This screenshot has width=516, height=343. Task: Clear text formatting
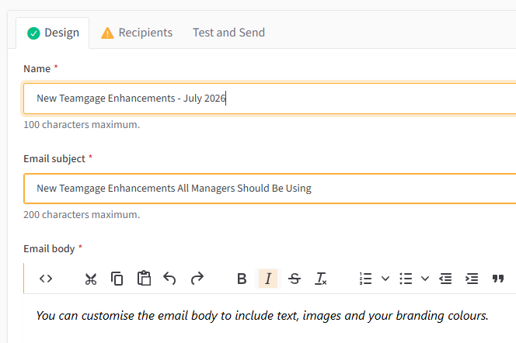320,279
